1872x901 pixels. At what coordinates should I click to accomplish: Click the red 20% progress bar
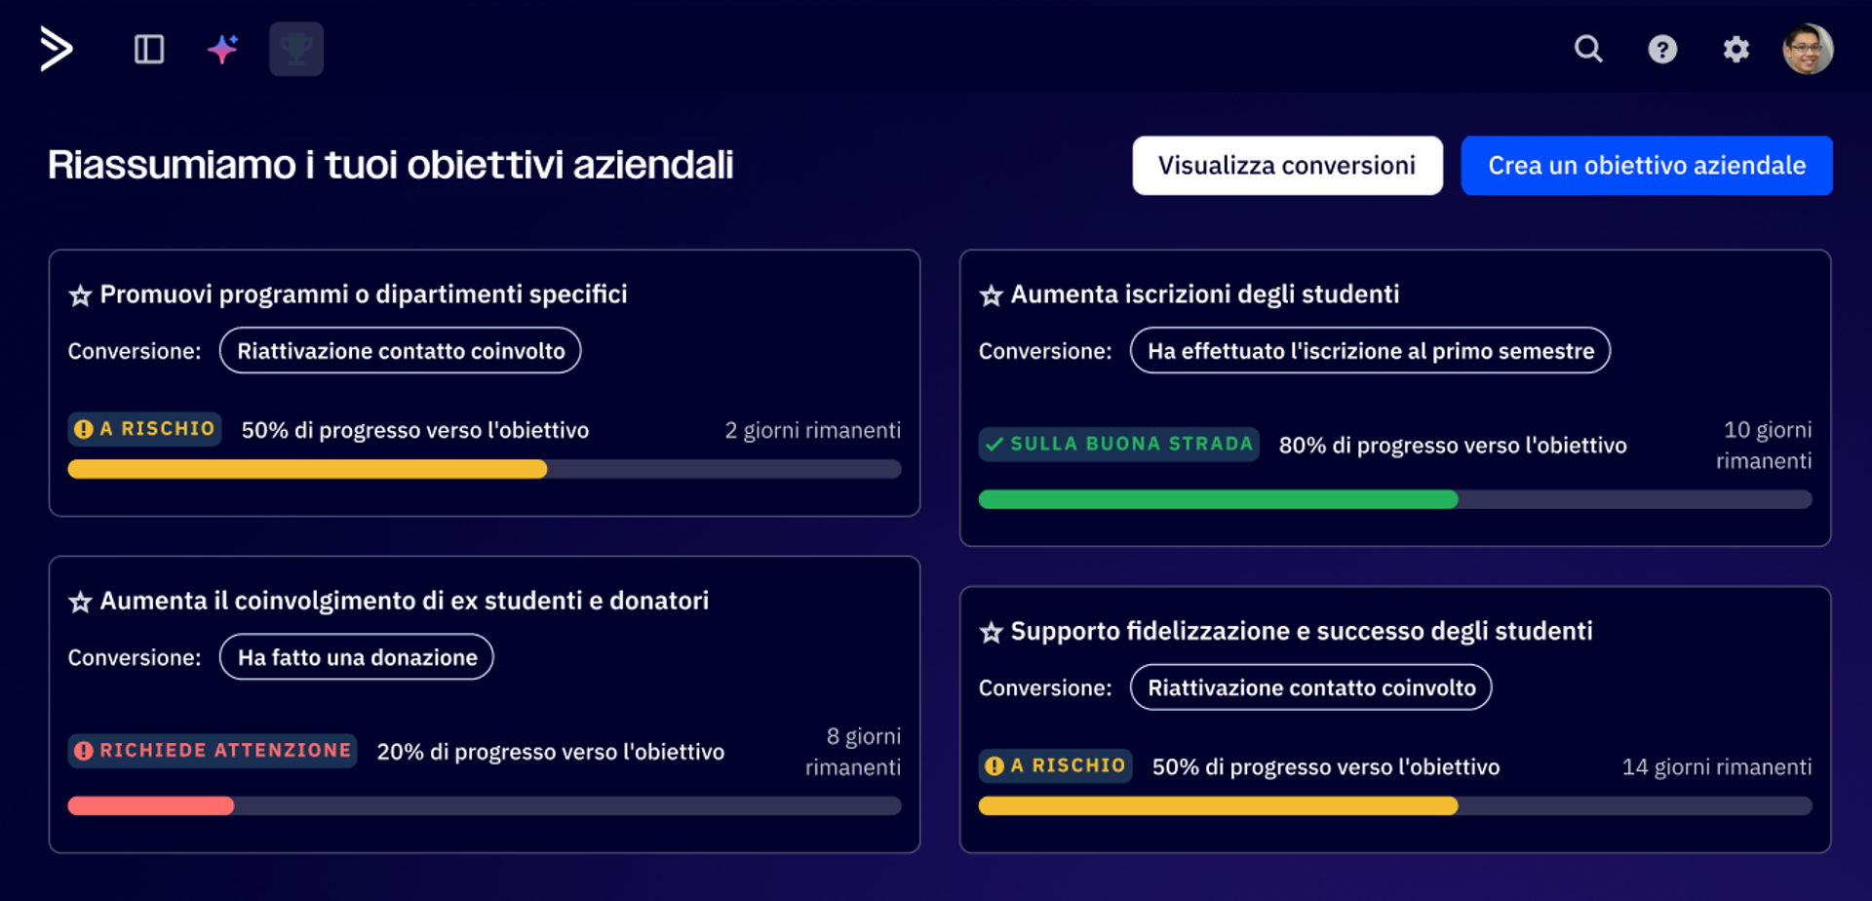(x=151, y=805)
